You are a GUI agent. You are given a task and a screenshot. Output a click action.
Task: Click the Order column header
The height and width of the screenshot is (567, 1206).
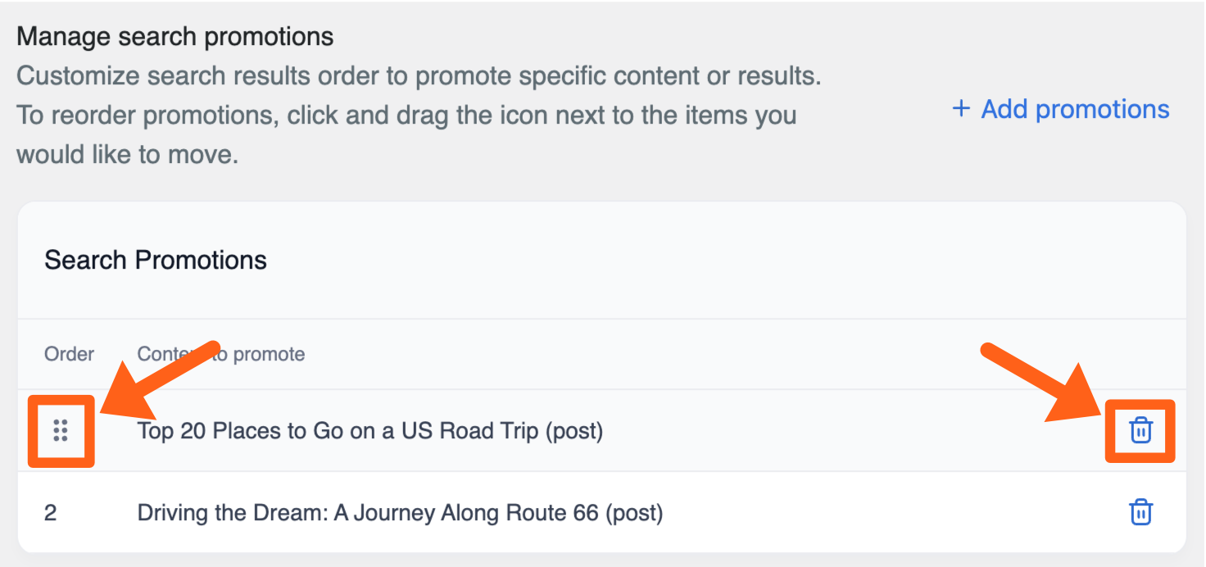click(69, 354)
